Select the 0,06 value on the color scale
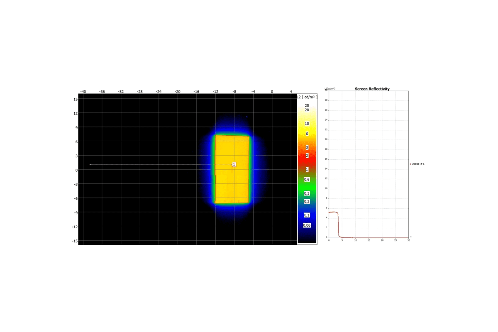 [307, 225]
